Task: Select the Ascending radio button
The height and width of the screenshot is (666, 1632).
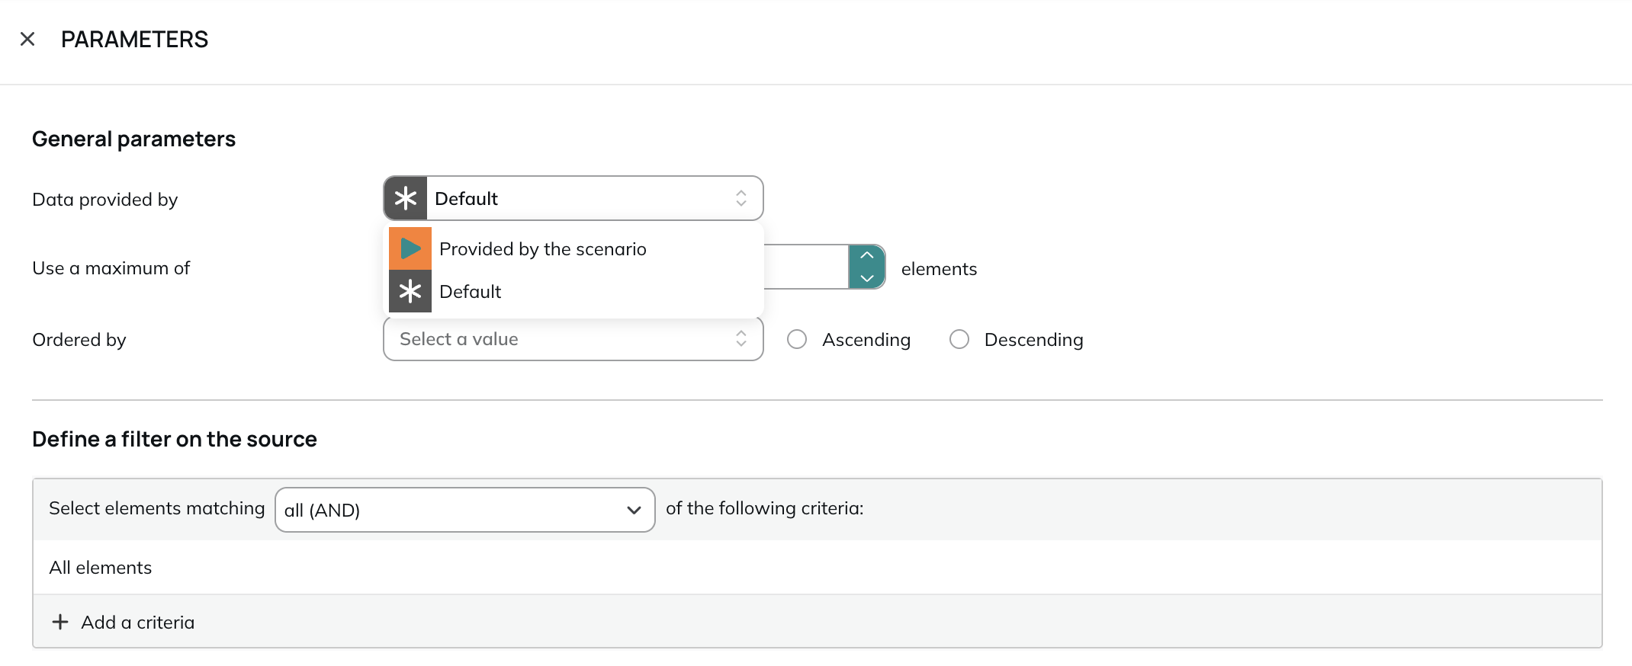Action: (x=797, y=339)
